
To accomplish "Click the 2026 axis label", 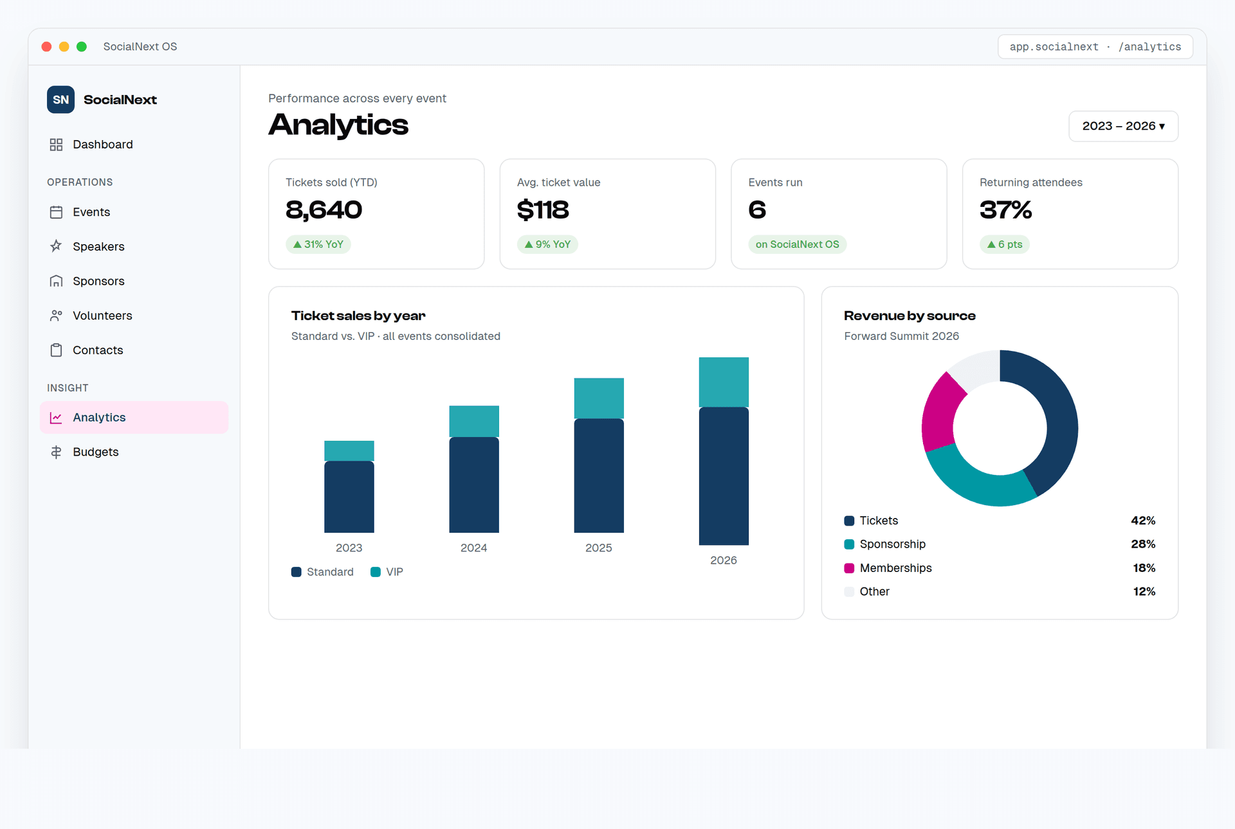I will 724,560.
